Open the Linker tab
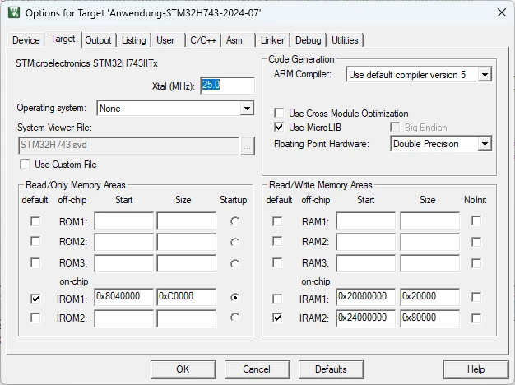Screen dimensions: 515x385 [x=272, y=40]
